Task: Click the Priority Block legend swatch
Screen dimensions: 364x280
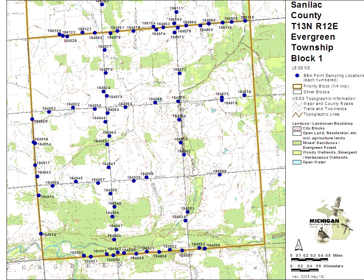Action: [x=297, y=86]
